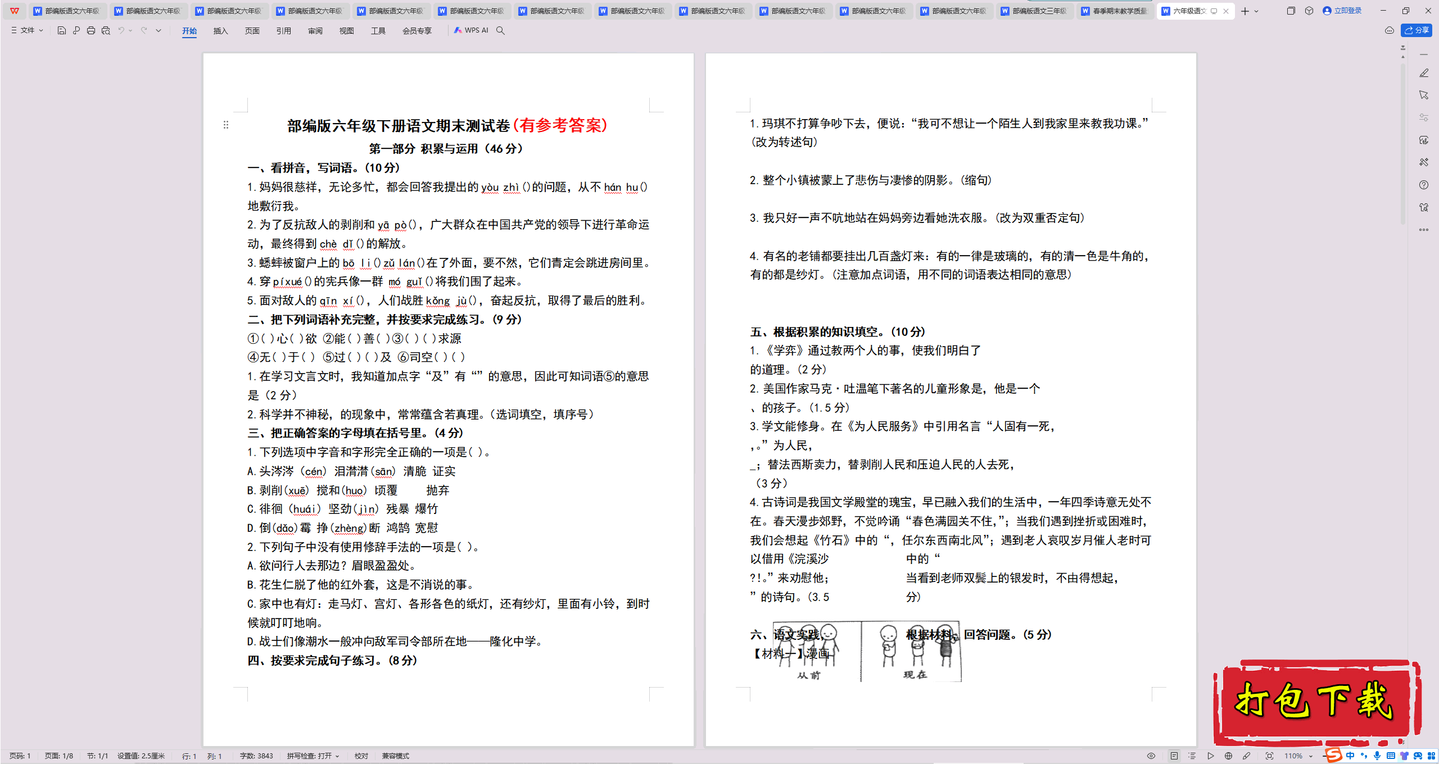Click the pen edit icon in right sidebar
Viewport: 1439px width, 764px height.
(1424, 73)
